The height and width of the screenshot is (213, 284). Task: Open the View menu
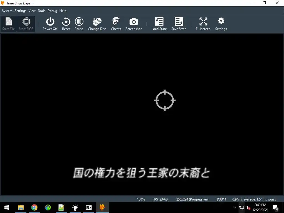coord(32,11)
